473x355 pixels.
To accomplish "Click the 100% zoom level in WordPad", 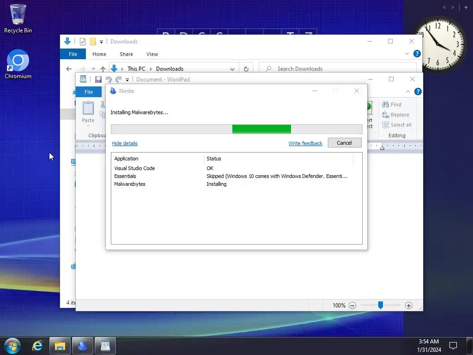I will tap(339, 306).
